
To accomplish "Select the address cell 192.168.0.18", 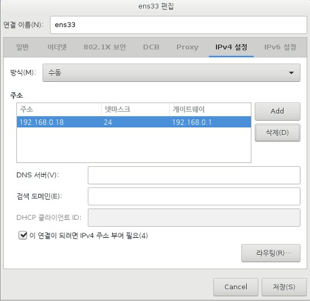I will coord(59,122).
